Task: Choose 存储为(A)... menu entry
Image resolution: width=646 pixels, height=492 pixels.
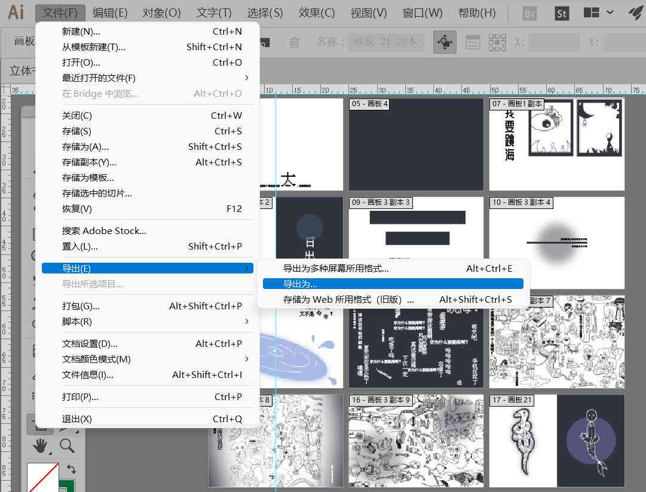Action: 148,146
